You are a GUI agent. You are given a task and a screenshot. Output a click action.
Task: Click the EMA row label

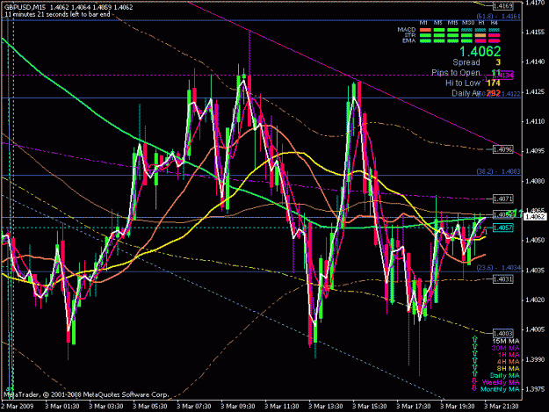point(409,40)
